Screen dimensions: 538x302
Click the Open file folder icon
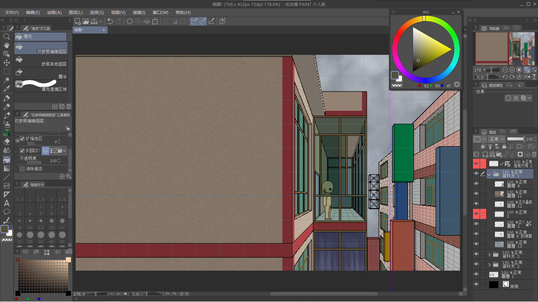point(86,21)
